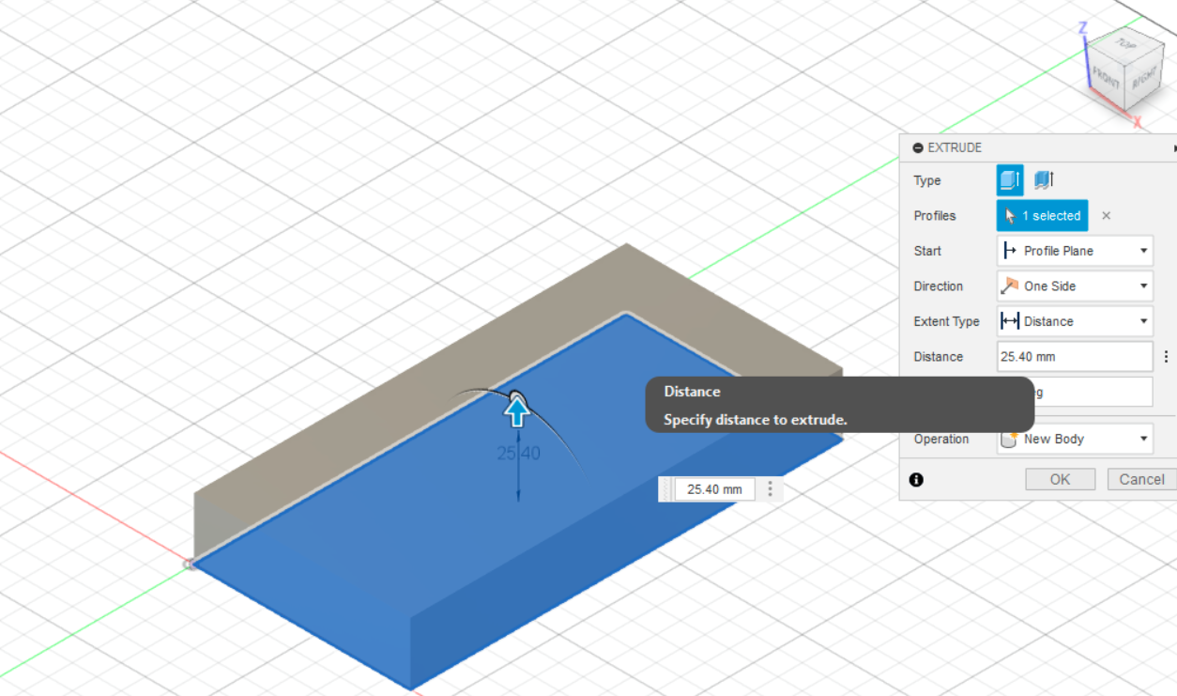Cancel the extrude operation

coord(1141,479)
